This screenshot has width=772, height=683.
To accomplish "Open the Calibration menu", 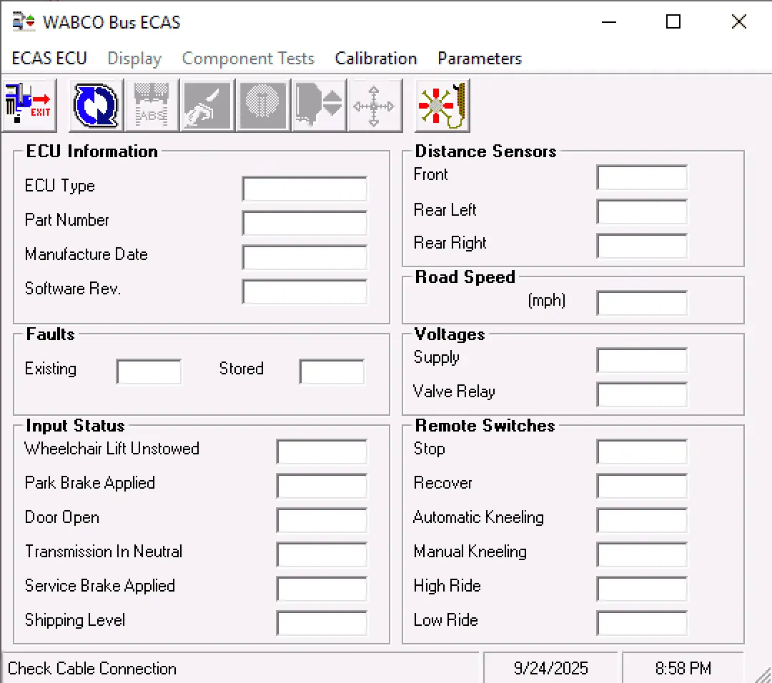I will [x=376, y=59].
